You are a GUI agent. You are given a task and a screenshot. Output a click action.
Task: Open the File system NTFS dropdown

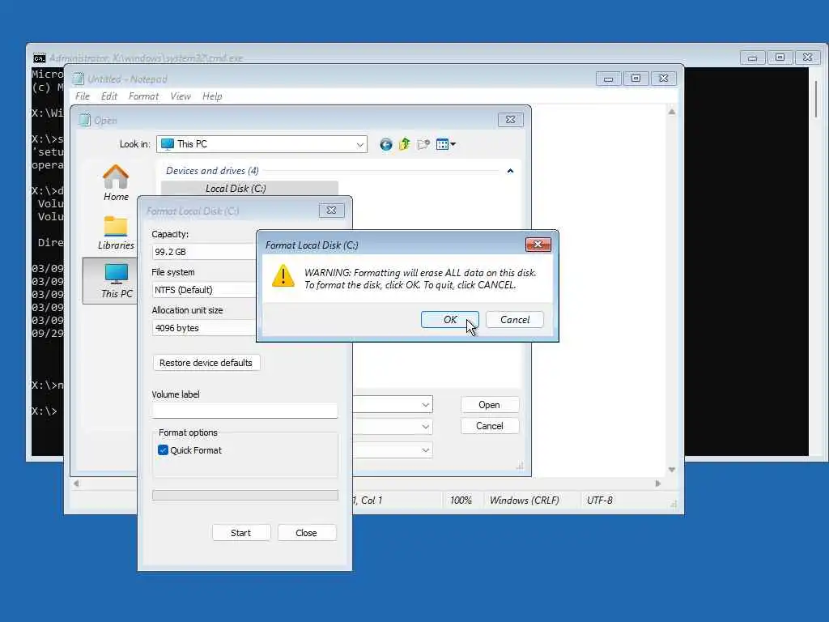(204, 290)
